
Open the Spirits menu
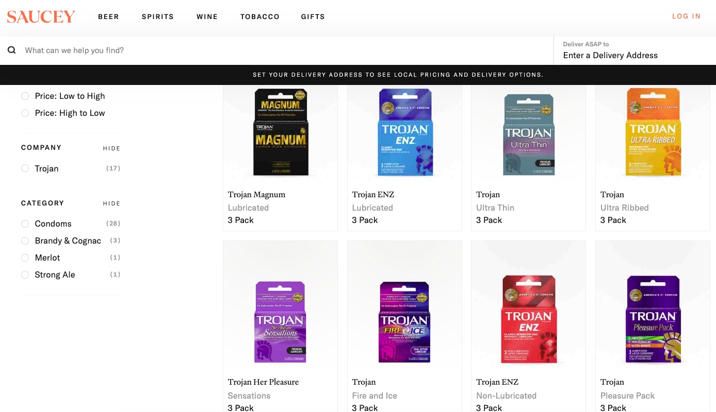[158, 16]
